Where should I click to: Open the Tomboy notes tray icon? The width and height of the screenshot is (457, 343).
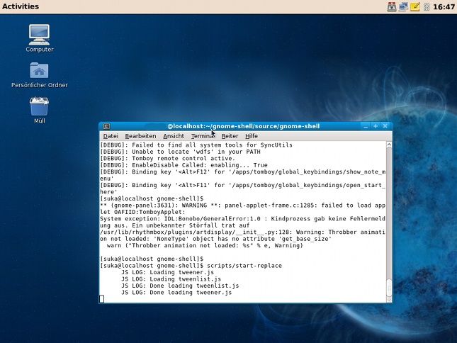414,6
